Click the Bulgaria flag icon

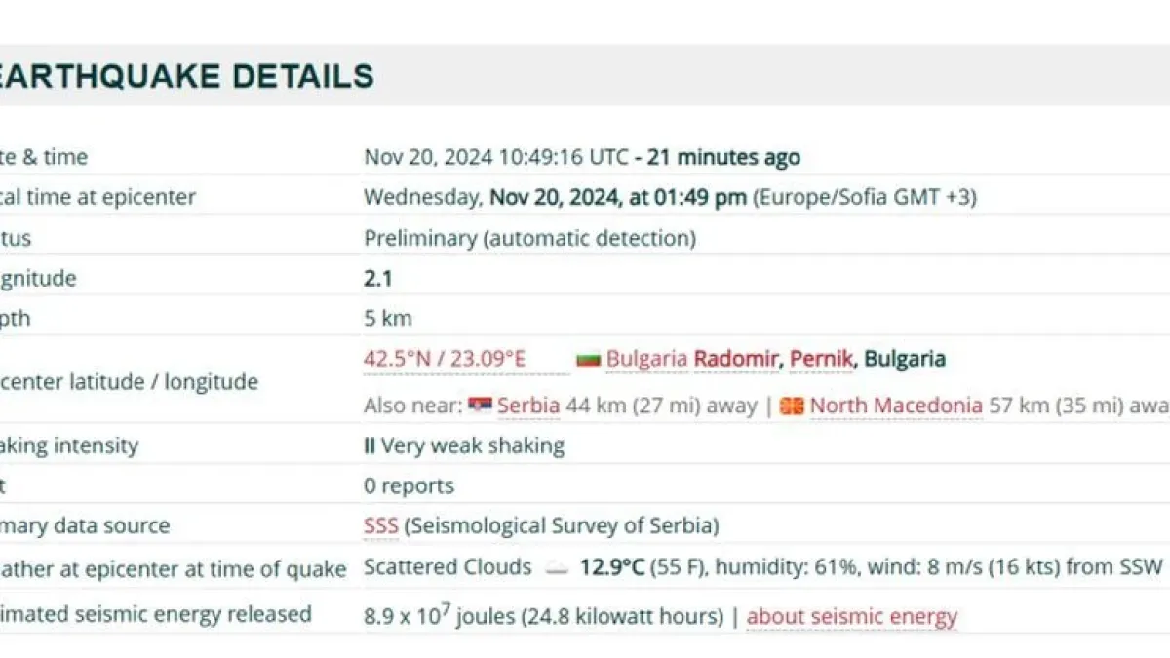[588, 360]
